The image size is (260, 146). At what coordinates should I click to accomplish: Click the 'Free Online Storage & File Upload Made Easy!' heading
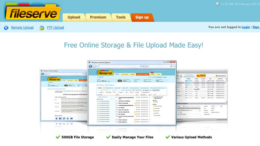click(x=134, y=45)
